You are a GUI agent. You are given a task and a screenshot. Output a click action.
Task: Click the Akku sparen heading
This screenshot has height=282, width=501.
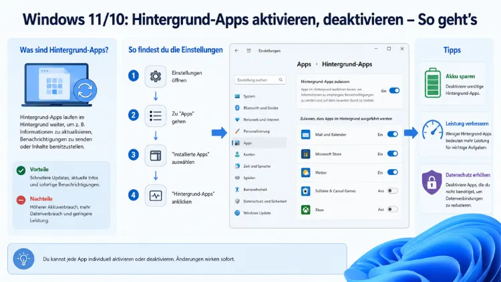tap(460, 76)
